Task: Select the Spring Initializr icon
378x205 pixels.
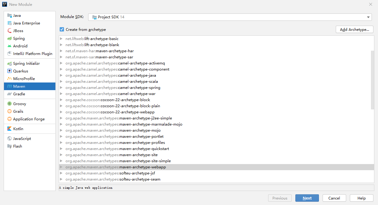Action: [x=9, y=63]
